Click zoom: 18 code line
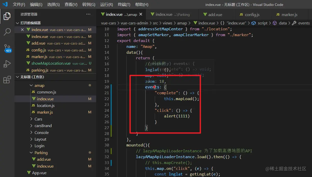The width and height of the screenshot is (312, 177). click(155, 81)
